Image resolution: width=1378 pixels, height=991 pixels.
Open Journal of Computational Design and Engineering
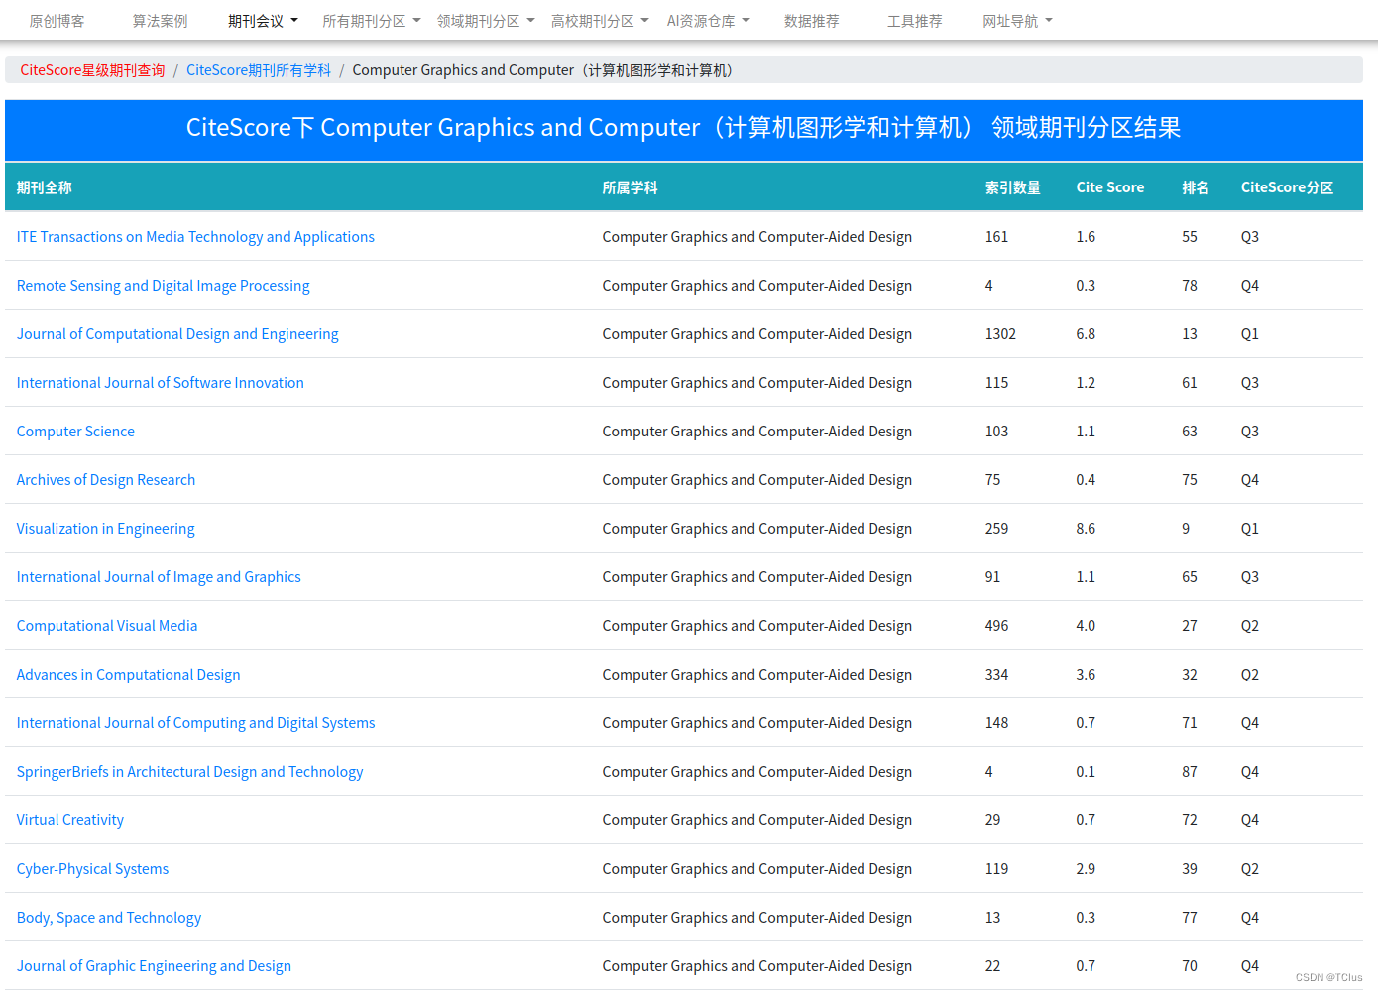(x=177, y=334)
